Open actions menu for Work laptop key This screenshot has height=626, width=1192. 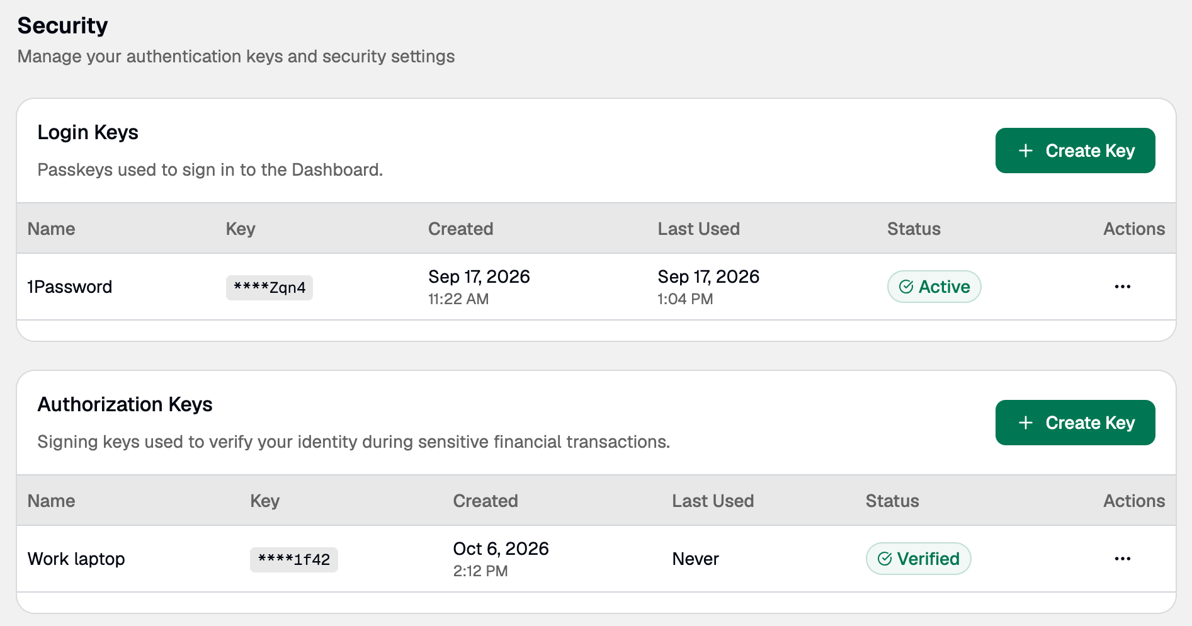click(1122, 559)
